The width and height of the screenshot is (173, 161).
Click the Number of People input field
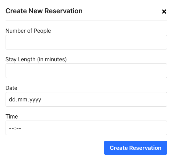[x=86, y=42]
